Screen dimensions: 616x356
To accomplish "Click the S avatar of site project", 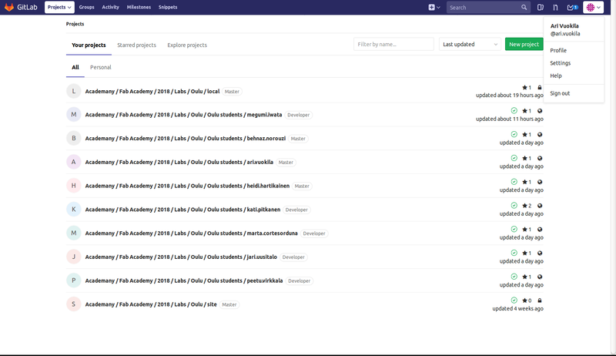I will coord(73,304).
